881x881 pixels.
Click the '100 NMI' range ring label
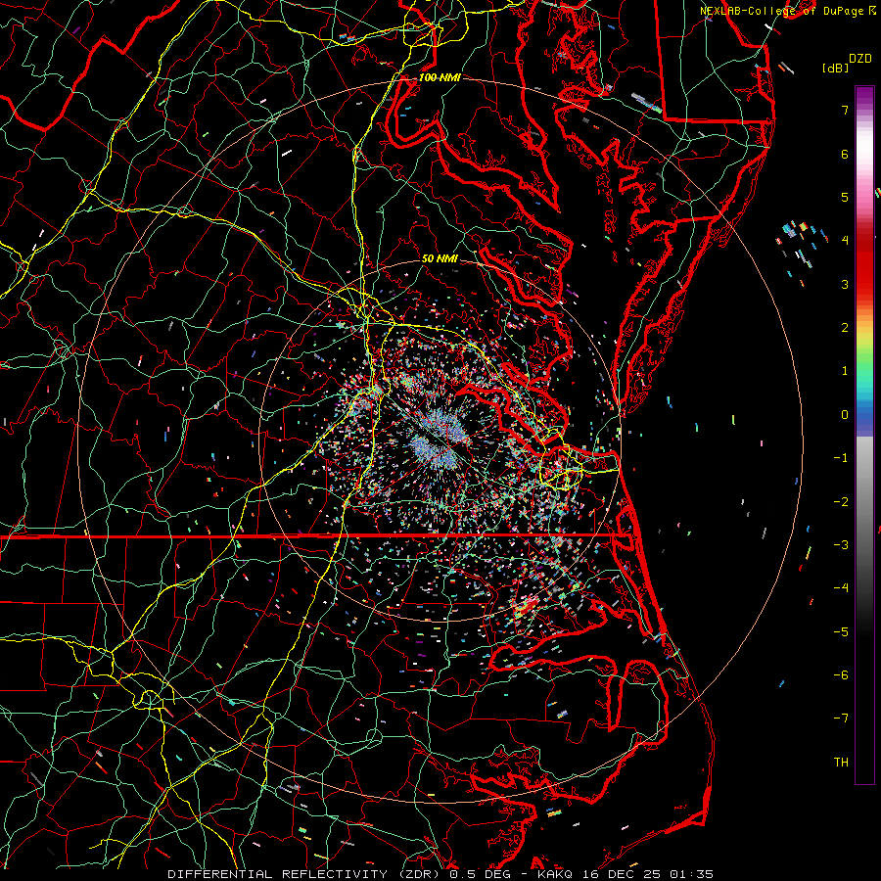click(x=440, y=77)
